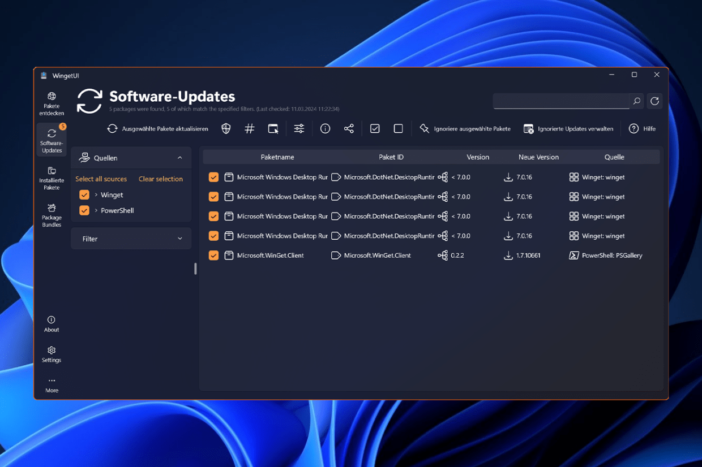Click the download icon beside 1.7.10661
The width and height of the screenshot is (702, 467).
(508, 256)
